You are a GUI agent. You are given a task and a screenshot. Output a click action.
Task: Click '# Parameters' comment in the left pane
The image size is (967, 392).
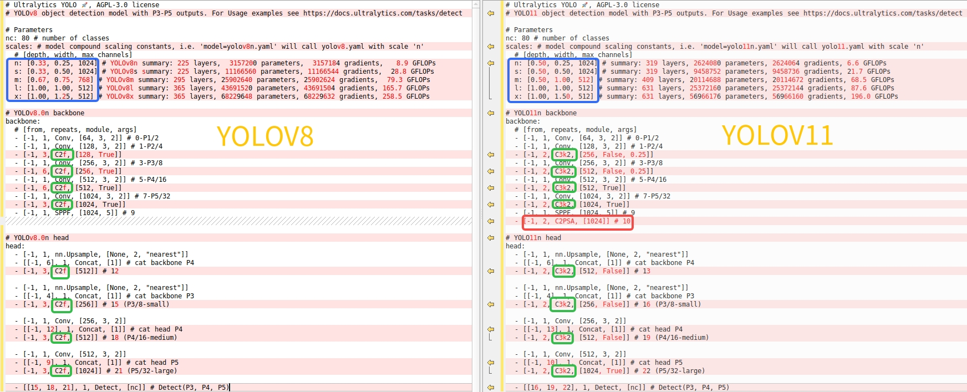click(29, 30)
